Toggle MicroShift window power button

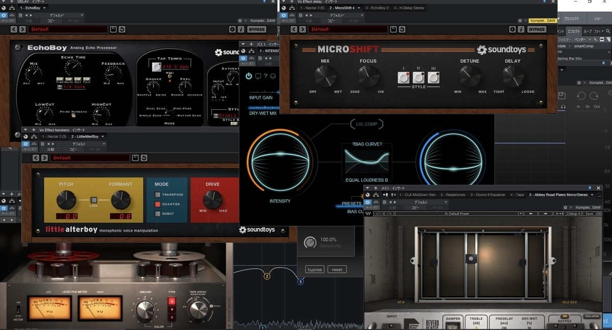(x=284, y=15)
